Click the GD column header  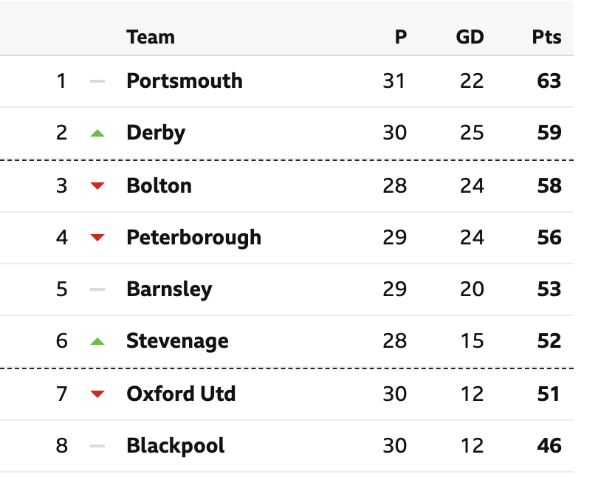[x=470, y=37]
